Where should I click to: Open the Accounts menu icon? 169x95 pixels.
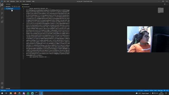(2, 83)
